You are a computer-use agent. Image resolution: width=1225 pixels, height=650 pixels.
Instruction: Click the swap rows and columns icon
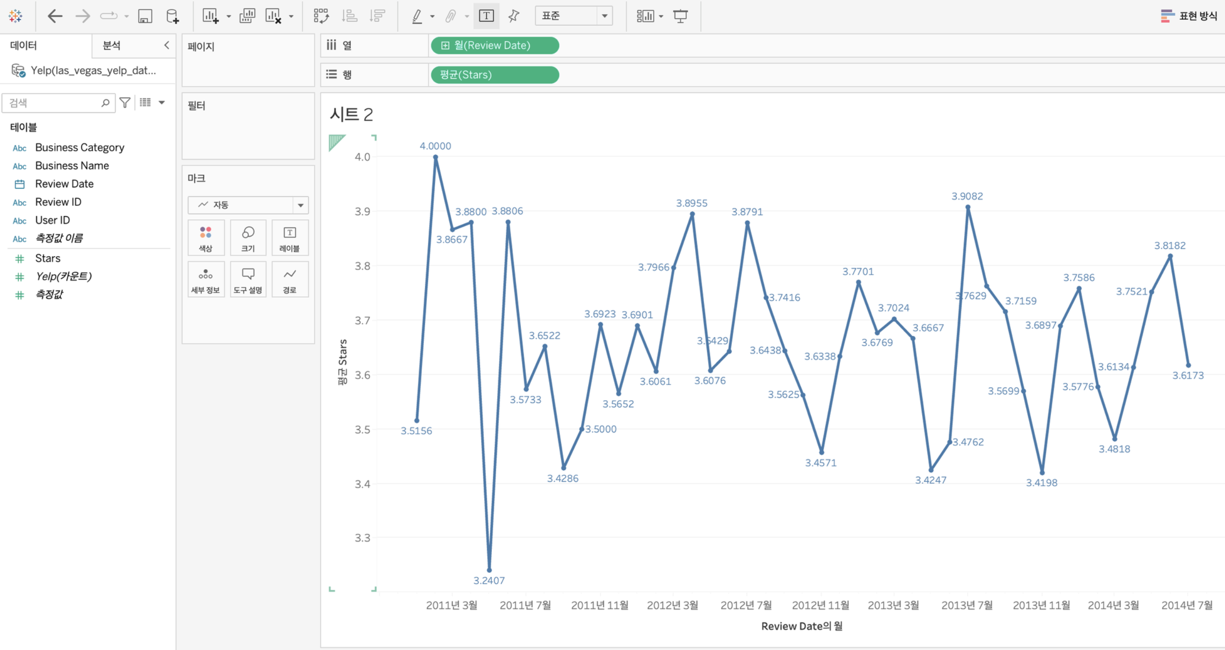(x=321, y=16)
